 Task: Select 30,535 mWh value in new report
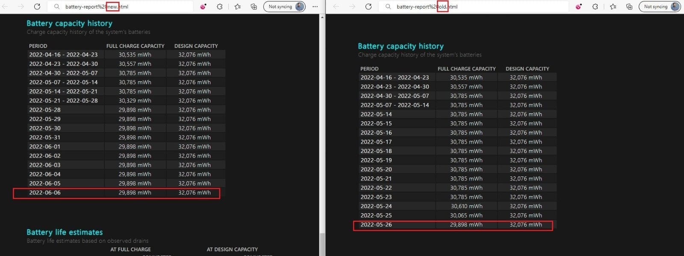135,55
